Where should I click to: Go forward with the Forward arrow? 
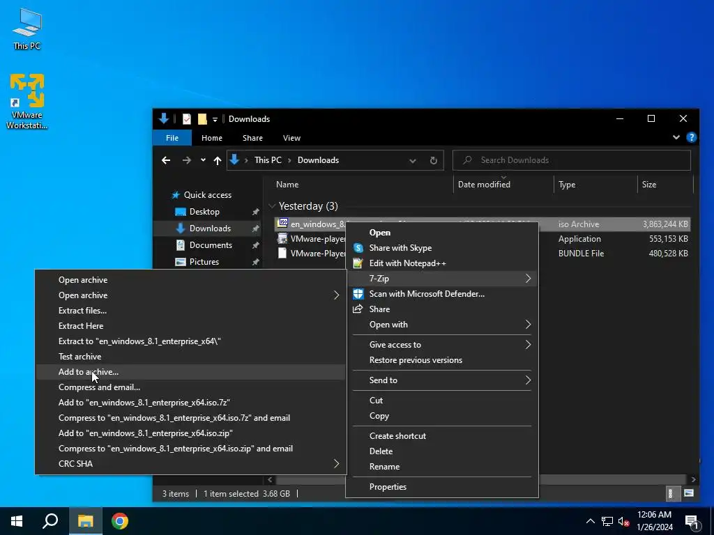pyautogui.click(x=187, y=160)
